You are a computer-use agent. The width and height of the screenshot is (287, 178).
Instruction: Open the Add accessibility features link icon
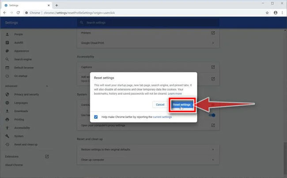click(x=213, y=79)
